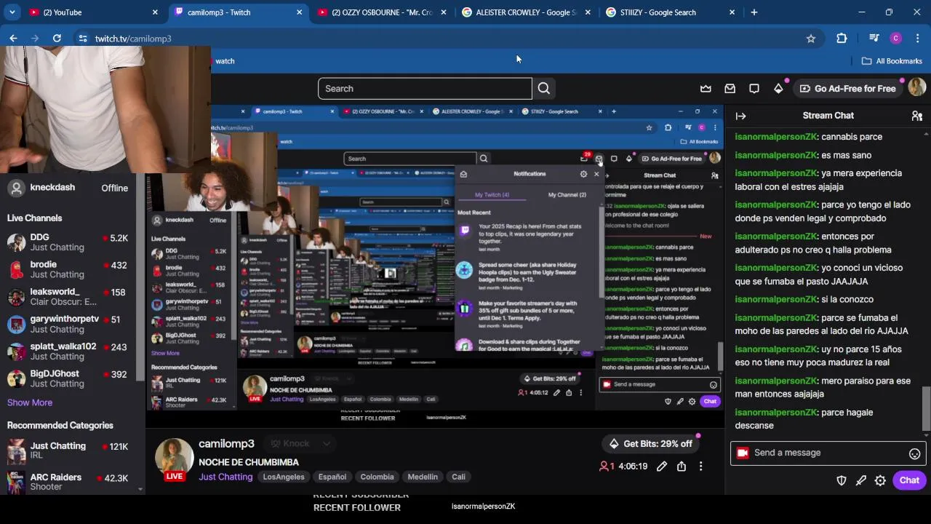Screen dimensions: 931x524
Task: Click the Colombia tag
Action: pyautogui.click(x=377, y=477)
